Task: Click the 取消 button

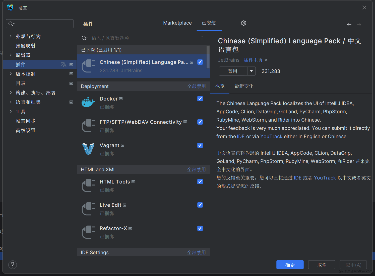Action: (322, 265)
